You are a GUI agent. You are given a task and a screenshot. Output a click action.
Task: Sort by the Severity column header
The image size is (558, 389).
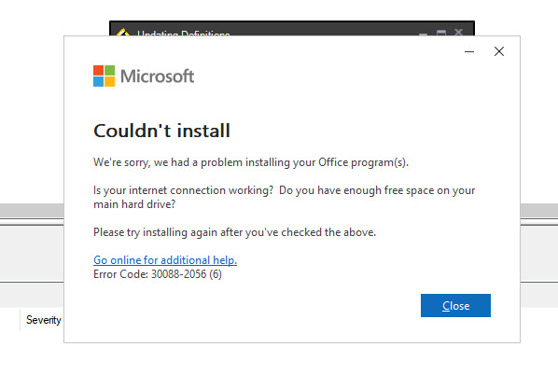point(43,320)
